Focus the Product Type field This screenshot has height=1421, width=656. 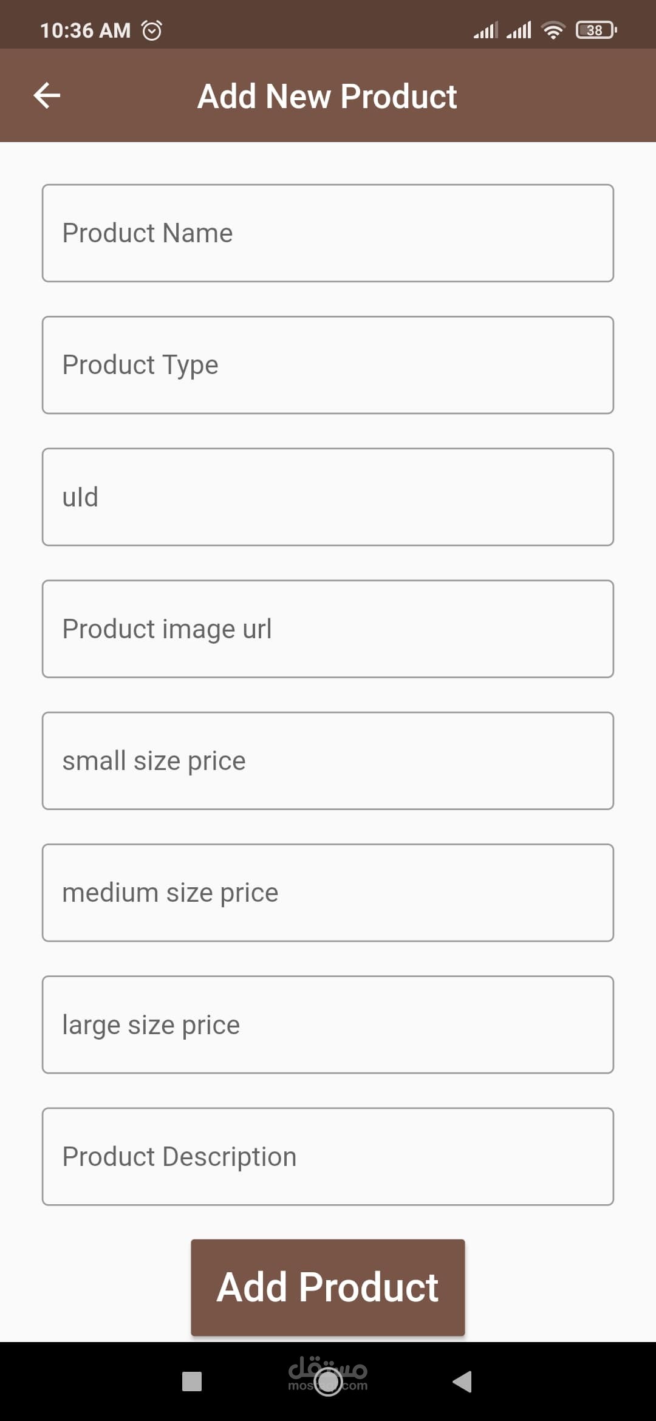(x=328, y=365)
